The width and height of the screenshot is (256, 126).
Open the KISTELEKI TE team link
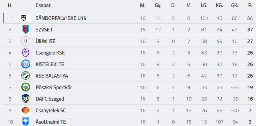click(x=50, y=64)
